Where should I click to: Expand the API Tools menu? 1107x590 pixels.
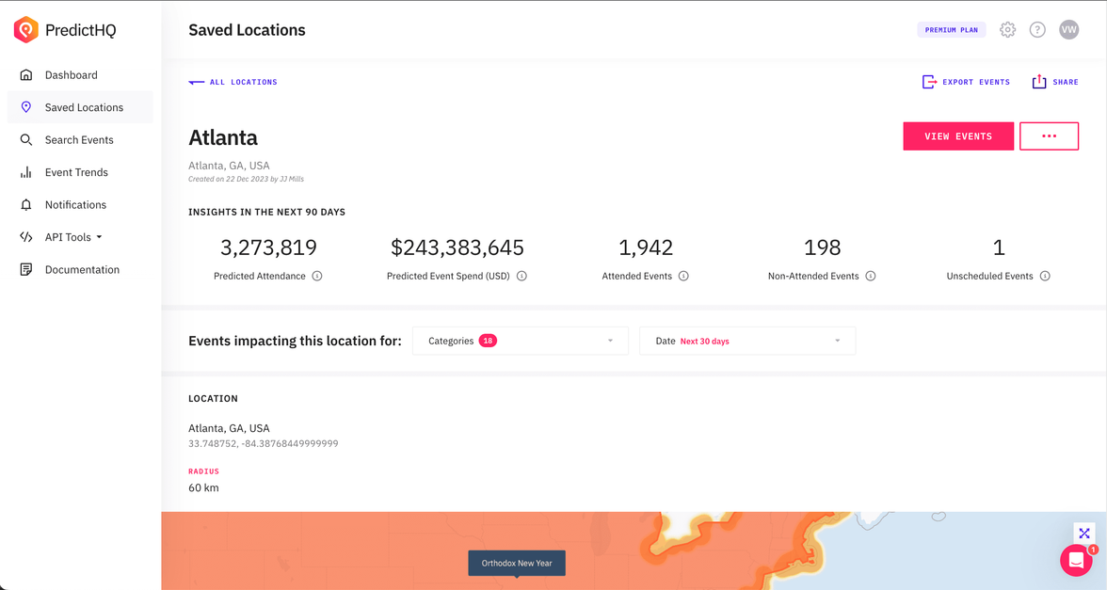73,237
